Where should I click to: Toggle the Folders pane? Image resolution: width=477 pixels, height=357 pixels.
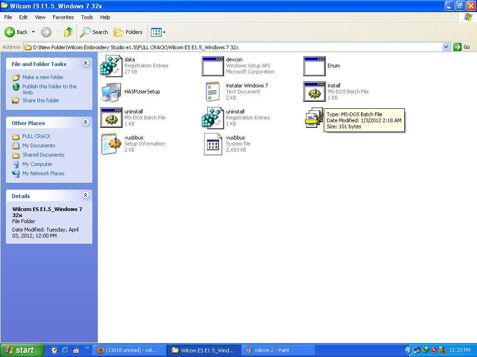tap(128, 32)
